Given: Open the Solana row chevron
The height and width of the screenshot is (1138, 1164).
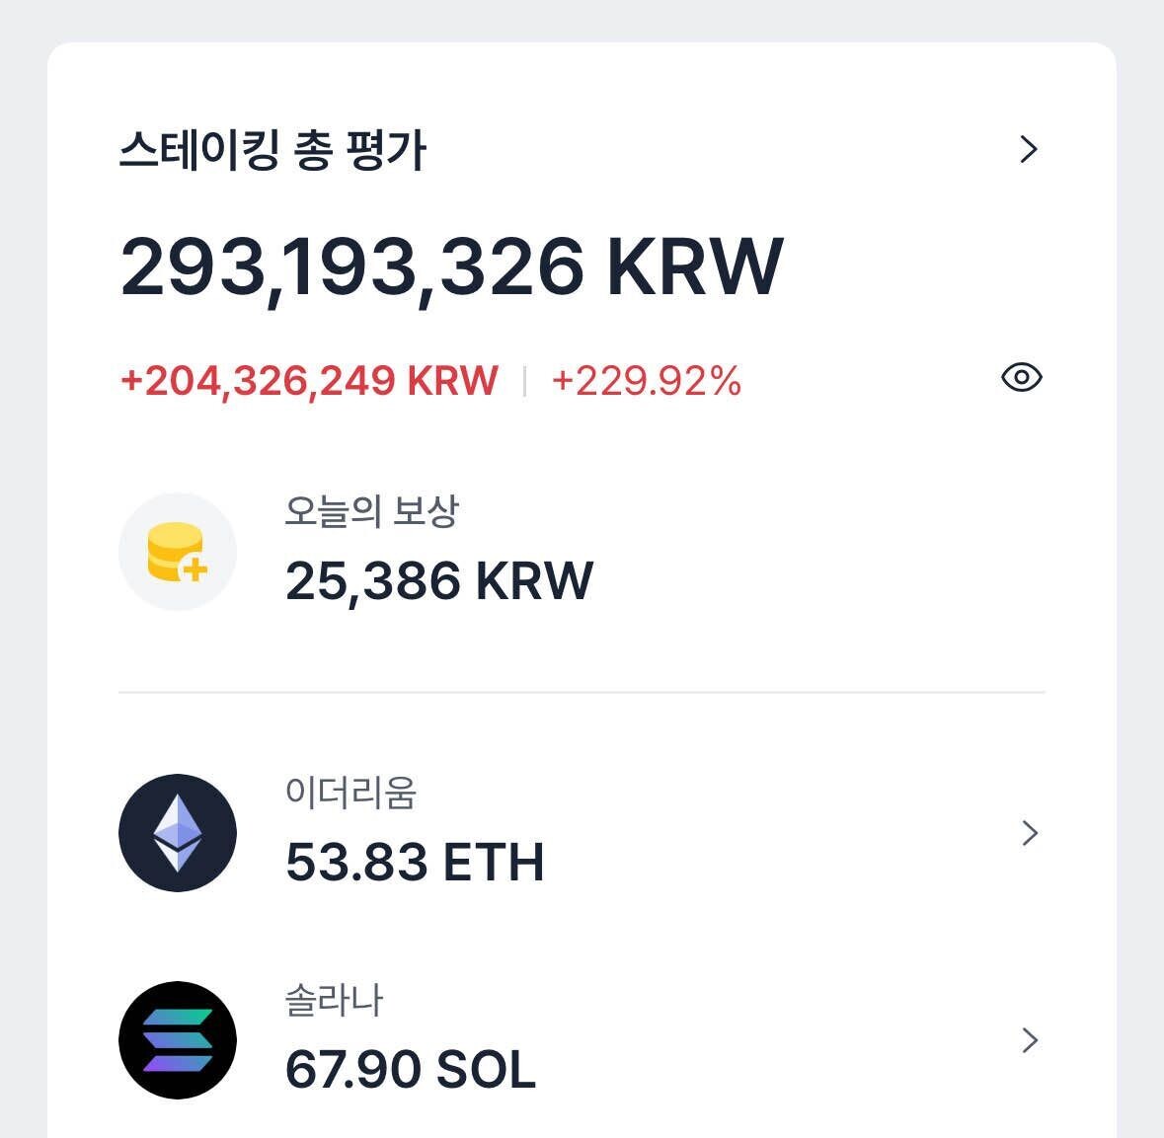Looking at the screenshot, I should [x=1031, y=1041].
